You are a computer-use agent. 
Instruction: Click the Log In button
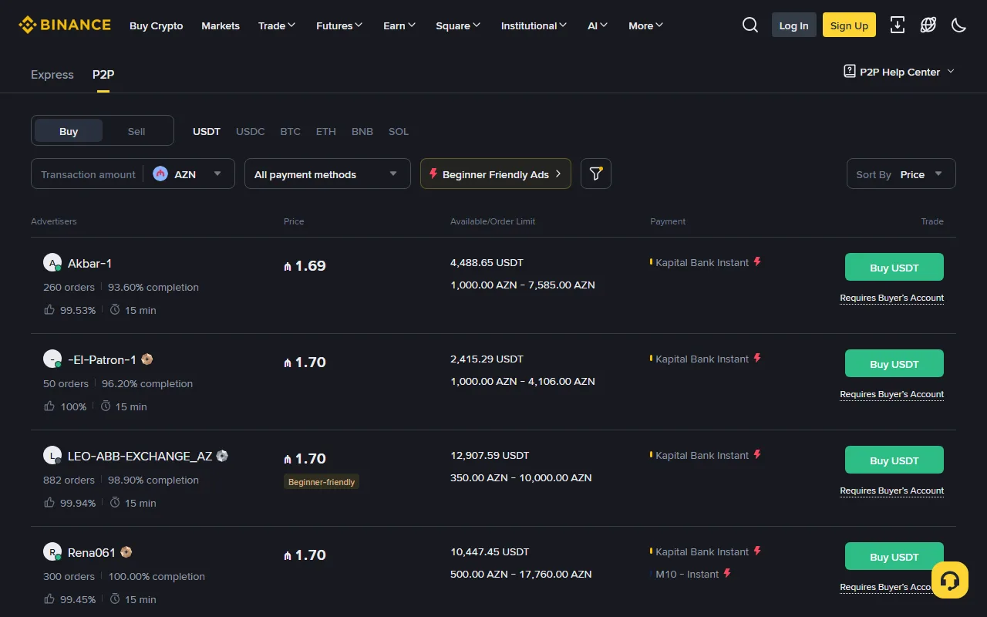(x=794, y=25)
